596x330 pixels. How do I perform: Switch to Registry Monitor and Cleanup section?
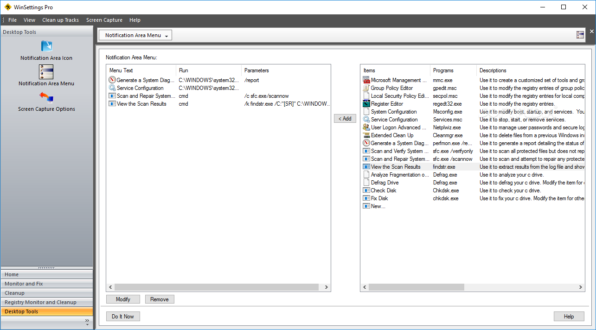46,302
